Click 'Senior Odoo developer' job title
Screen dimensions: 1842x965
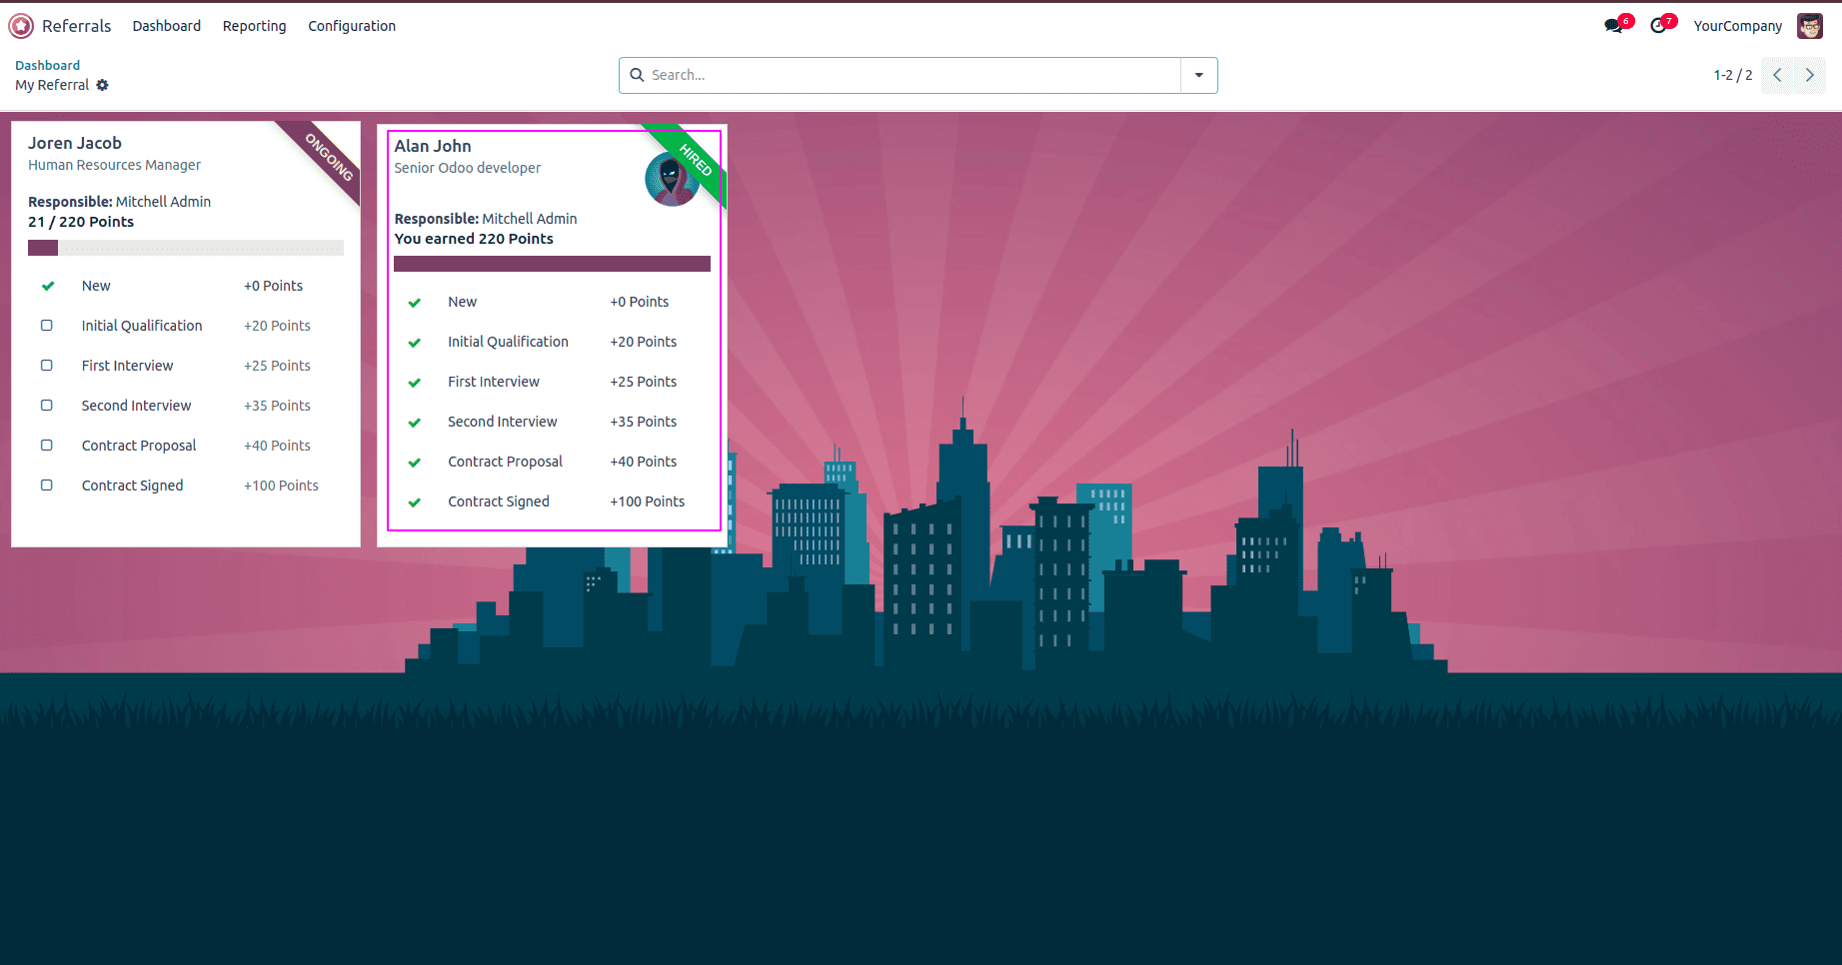(468, 168)
